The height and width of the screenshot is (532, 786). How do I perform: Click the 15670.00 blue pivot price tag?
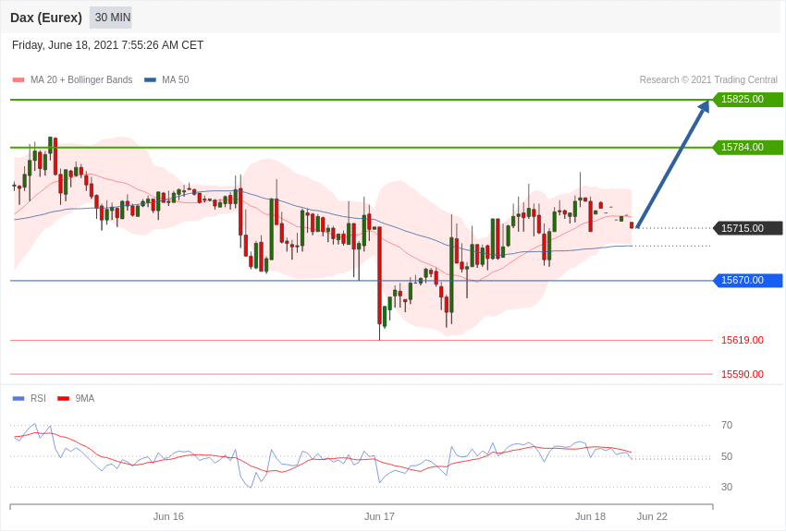[x=747, y=280]
